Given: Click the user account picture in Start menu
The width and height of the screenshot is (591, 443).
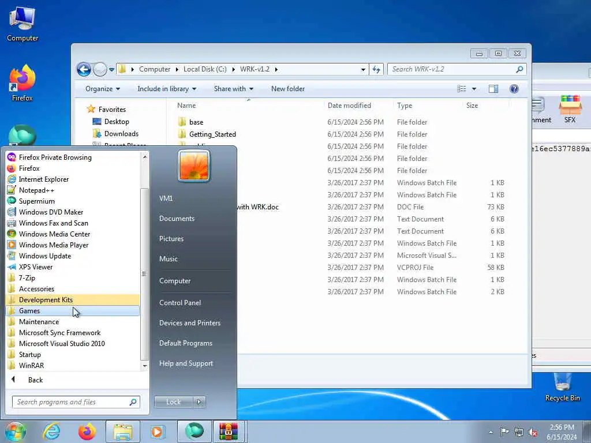Looking at the screenshot, I should [194, 166].
